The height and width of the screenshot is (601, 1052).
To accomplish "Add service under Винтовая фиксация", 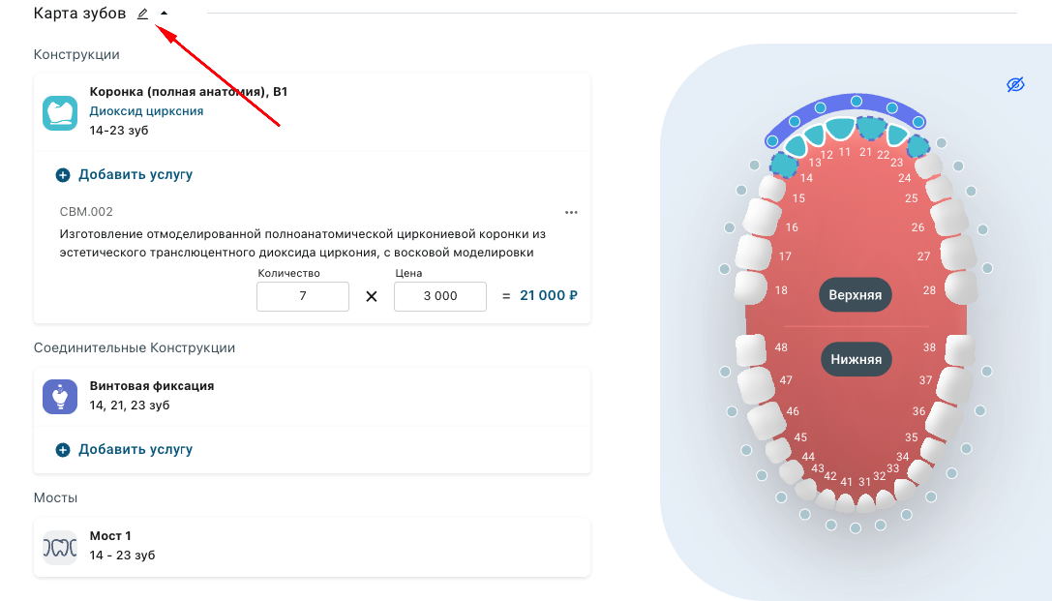I will point(125,450).
